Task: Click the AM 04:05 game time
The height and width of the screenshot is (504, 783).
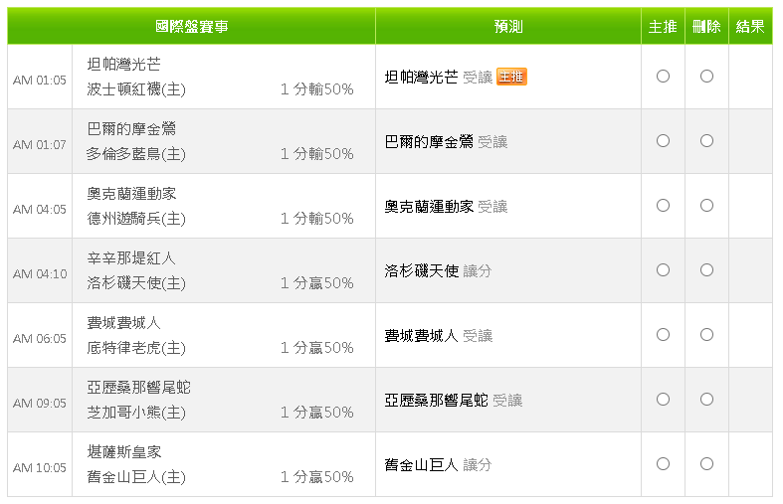Action: click(x=40, y=210)
